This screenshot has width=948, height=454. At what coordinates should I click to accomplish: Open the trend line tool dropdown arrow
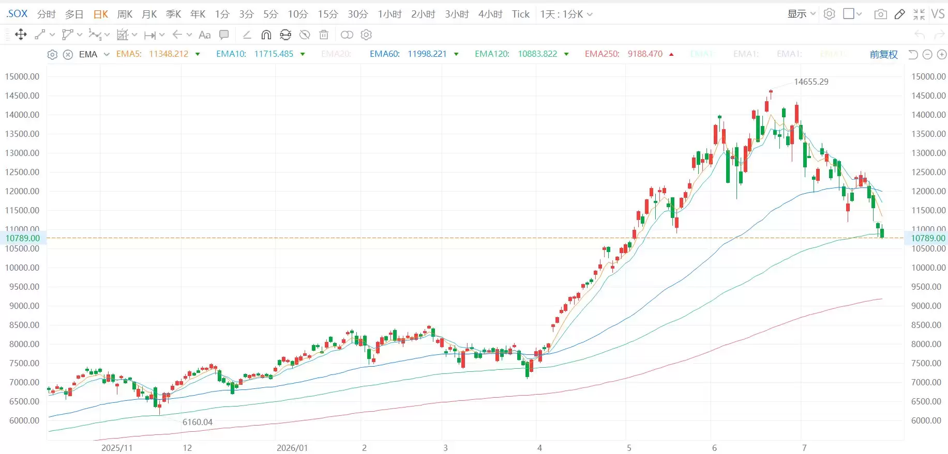[52, 35]
